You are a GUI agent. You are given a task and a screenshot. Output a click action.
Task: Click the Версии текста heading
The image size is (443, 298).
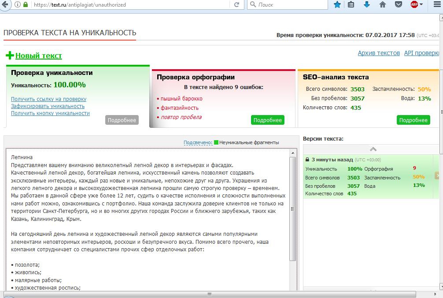323,139
